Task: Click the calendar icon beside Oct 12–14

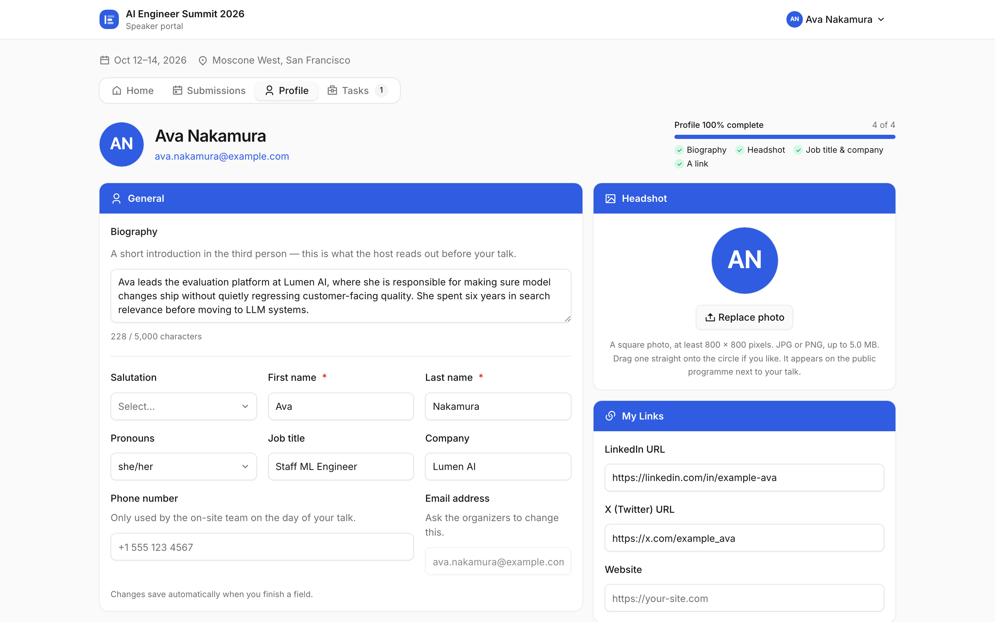Action: coord(104,60)
